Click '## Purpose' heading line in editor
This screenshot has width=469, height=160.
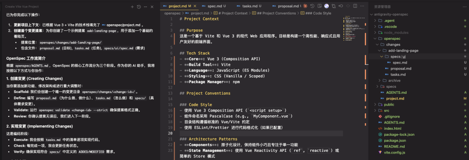click(x=192, y=30)
